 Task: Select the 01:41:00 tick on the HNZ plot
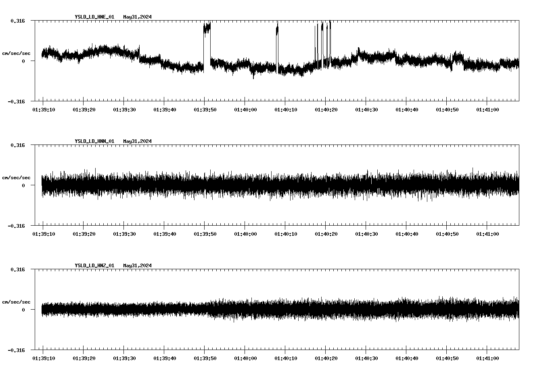coord(487,358)
